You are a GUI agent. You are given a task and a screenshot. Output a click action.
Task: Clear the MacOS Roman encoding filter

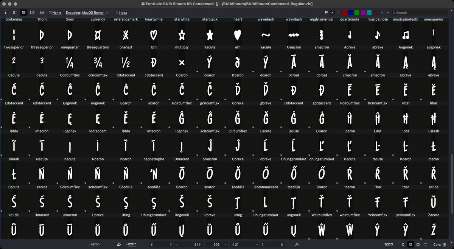pyautogui.click(x=107, y=12)
